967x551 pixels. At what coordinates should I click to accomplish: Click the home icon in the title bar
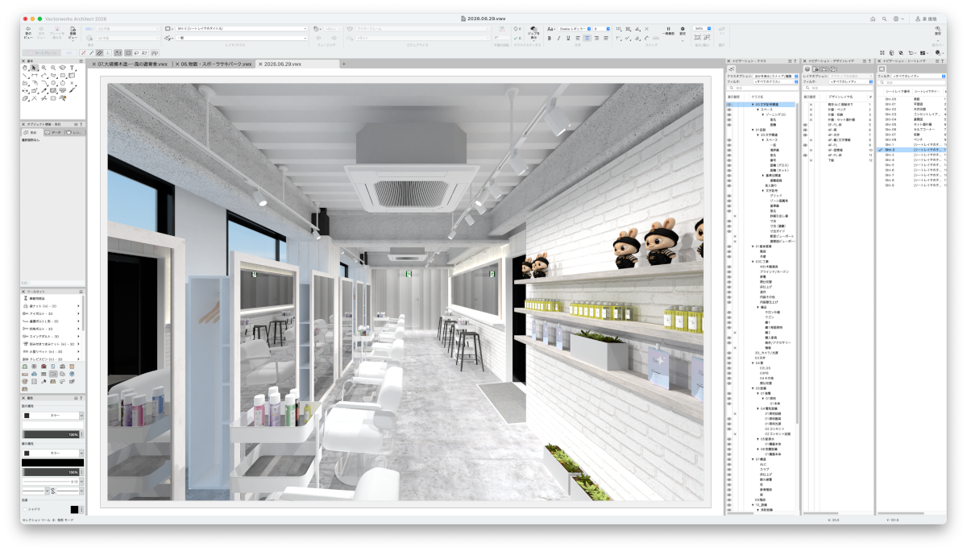873,18
